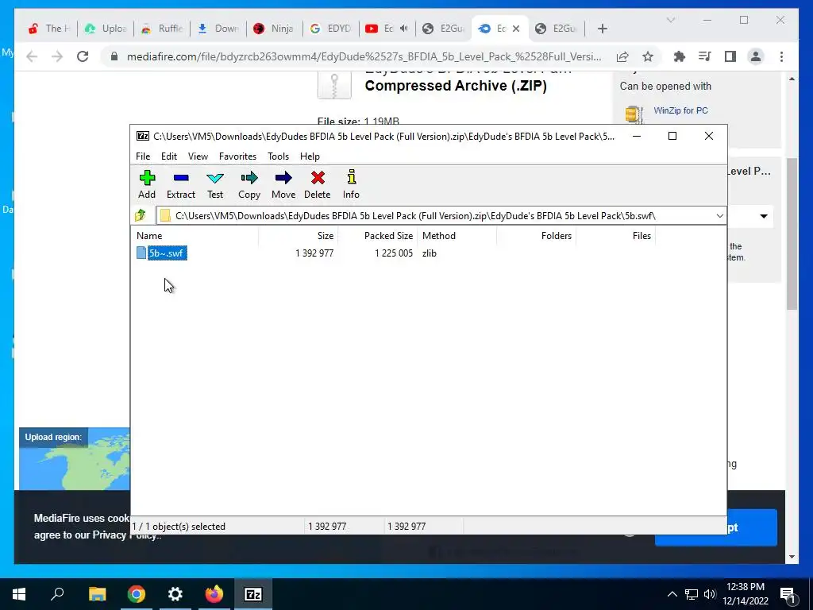Open the volume speaker tray icon
Screen dimensions: 813x610
(710, 594)
